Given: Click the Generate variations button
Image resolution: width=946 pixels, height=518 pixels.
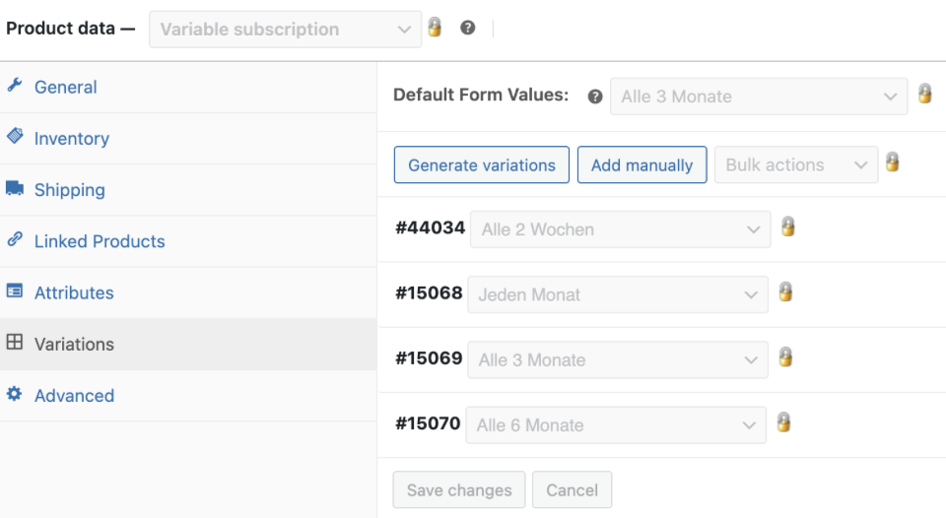Looking at the screenshot, I should point(482,164).
